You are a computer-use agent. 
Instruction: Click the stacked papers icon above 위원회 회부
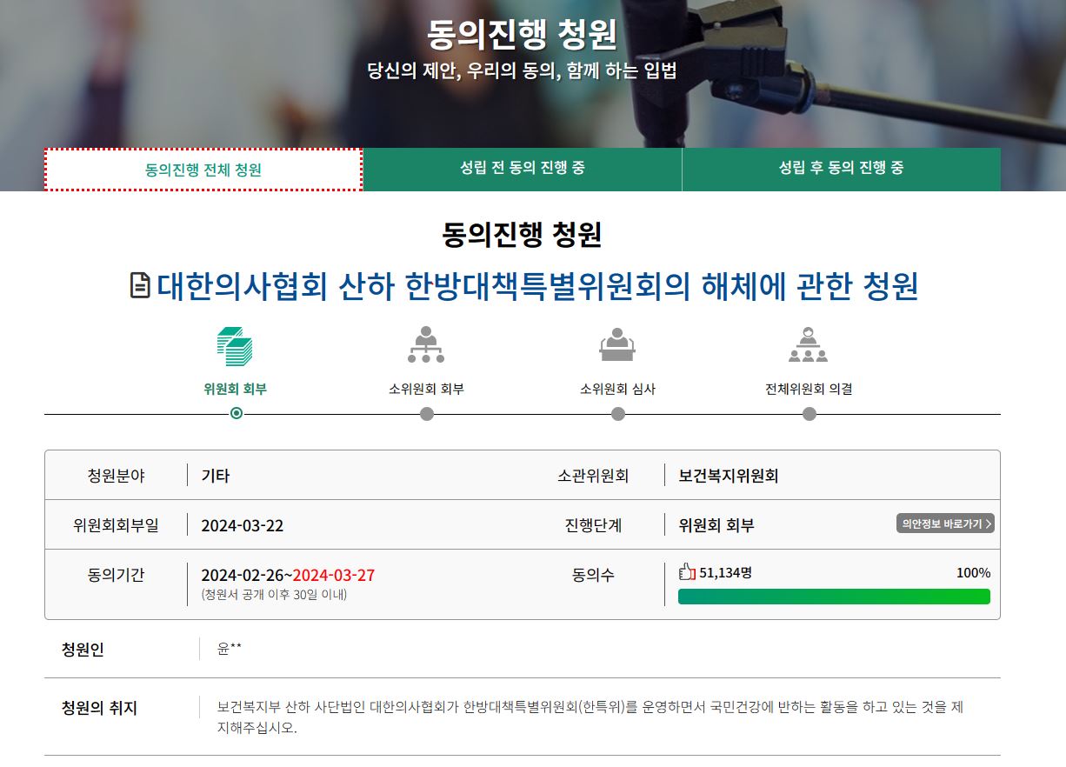235,348
